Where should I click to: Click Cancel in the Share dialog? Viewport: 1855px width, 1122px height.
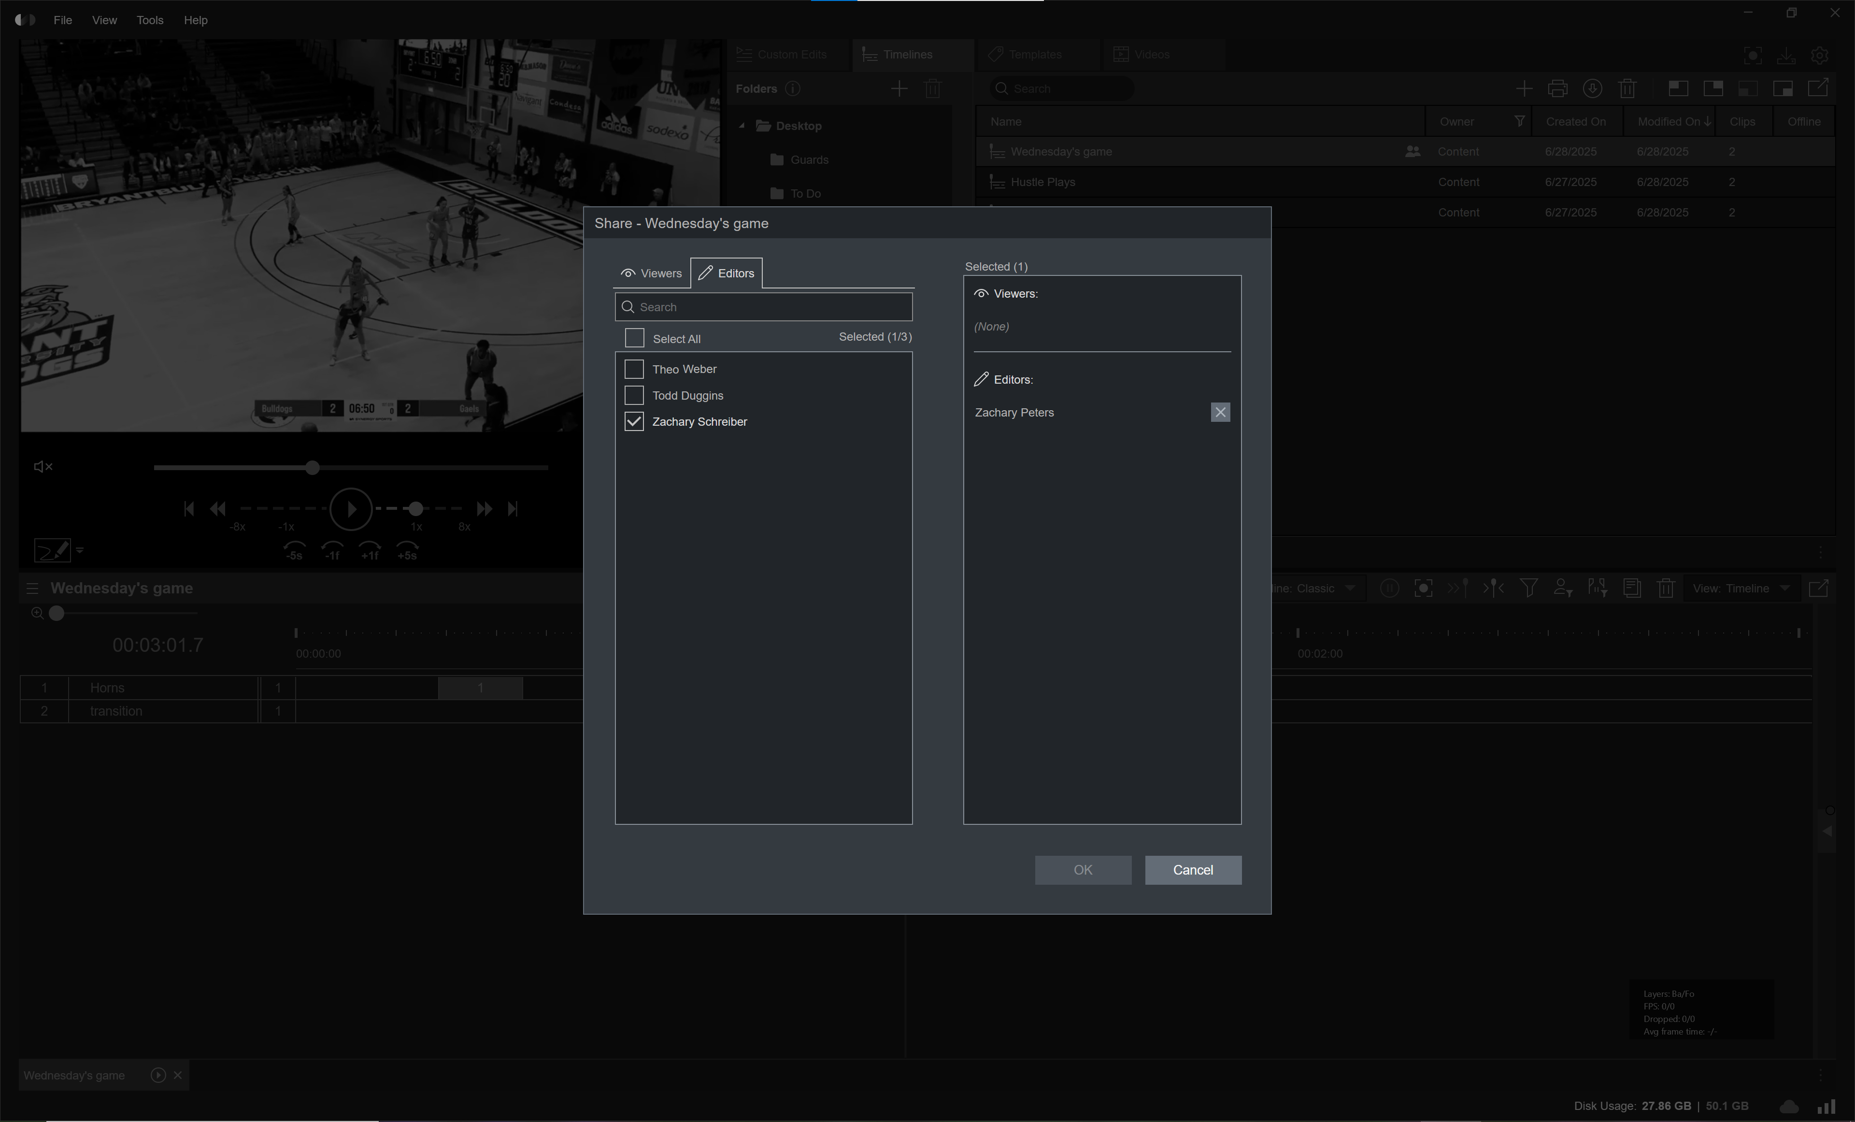(1193, 870)
